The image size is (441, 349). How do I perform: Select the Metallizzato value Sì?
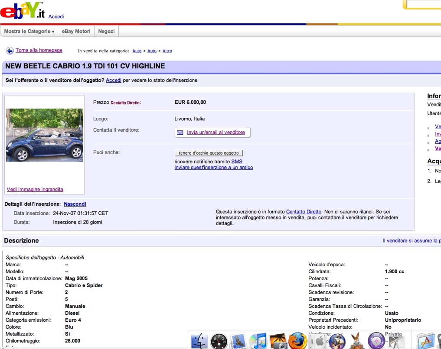(68, 334)
